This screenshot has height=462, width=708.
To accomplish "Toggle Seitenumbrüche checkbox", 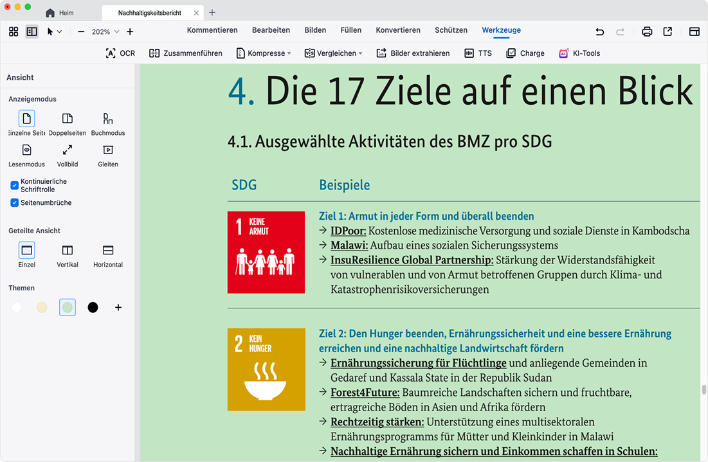I will [x=15, y=203].
